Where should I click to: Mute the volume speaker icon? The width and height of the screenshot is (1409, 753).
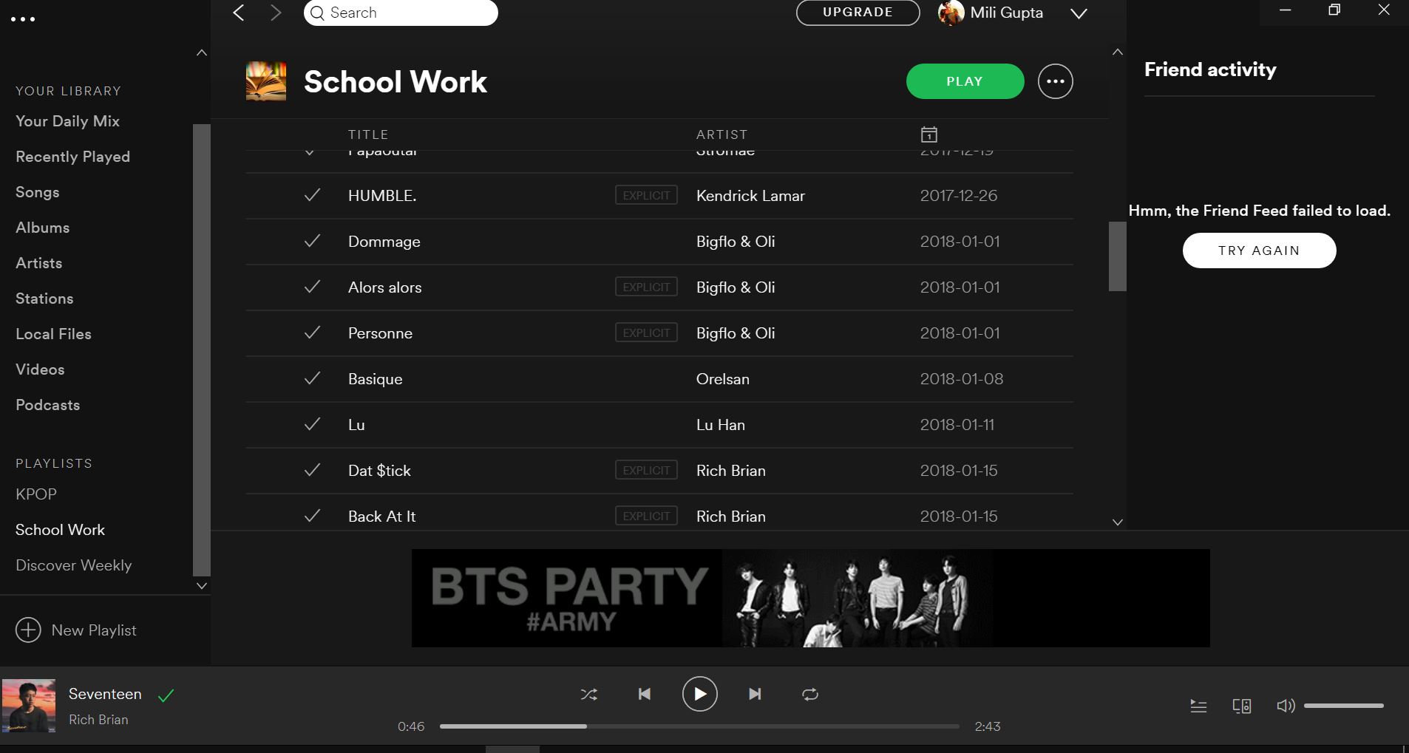point(1286,706)
